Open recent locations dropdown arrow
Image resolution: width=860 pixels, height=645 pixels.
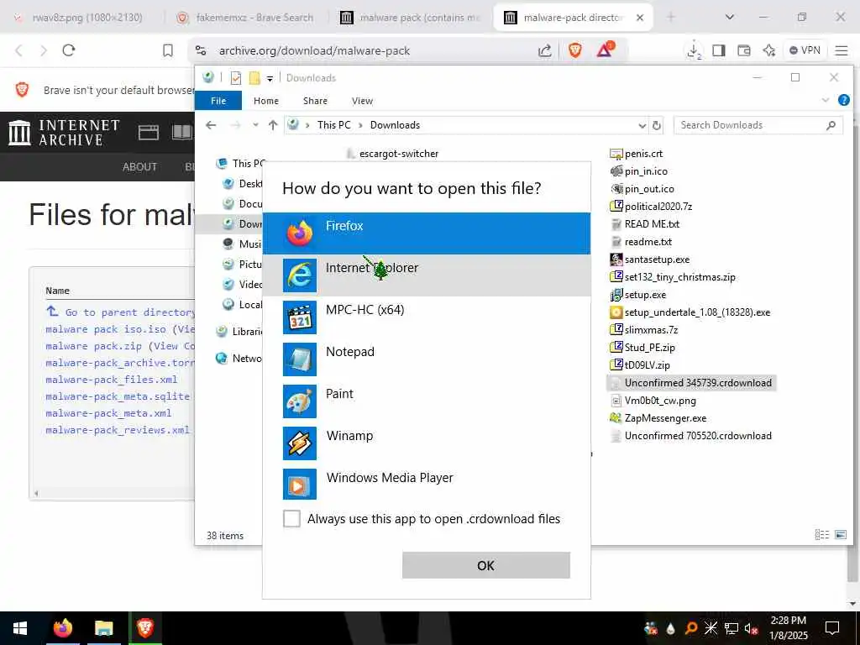point(255,125)
